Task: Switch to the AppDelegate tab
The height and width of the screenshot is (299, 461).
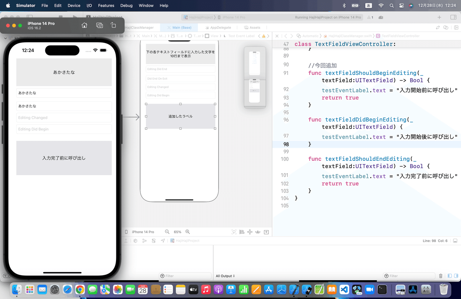Action: (217, 28)
